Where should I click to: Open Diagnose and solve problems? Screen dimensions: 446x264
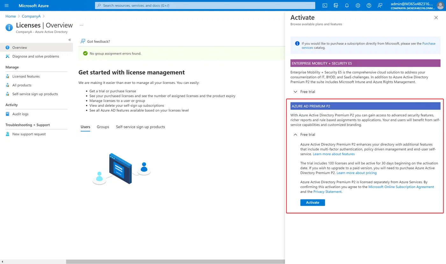tap(36, 56)
